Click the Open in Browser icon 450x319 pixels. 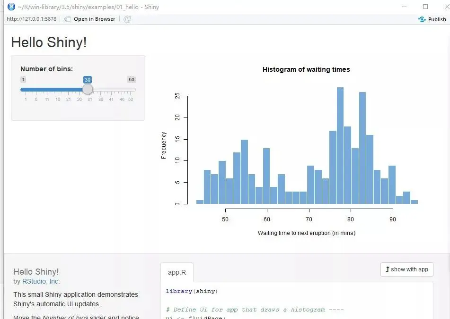[67, 19]
